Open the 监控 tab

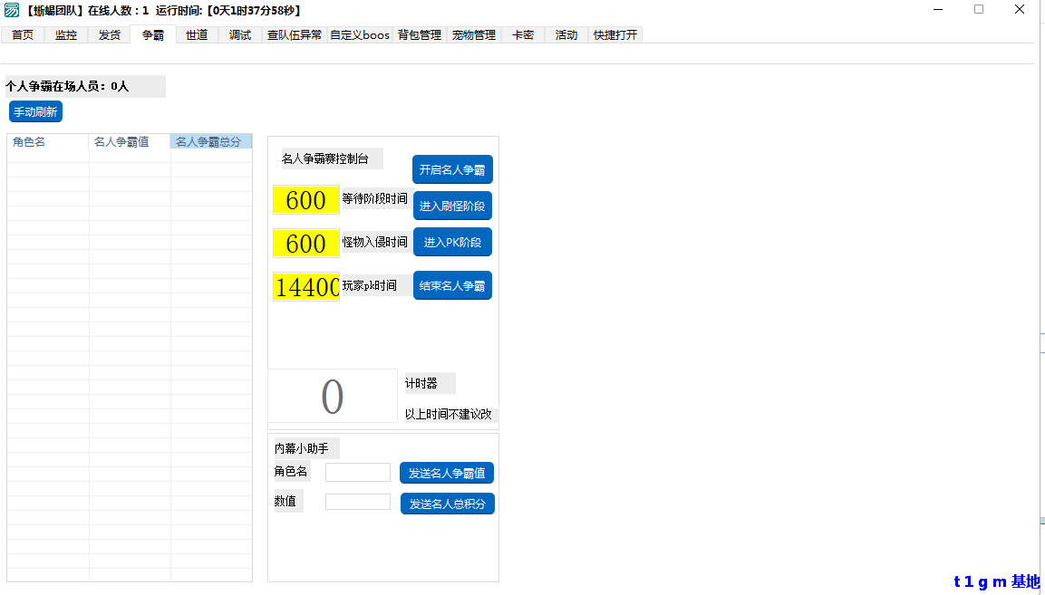pos(65,34)
